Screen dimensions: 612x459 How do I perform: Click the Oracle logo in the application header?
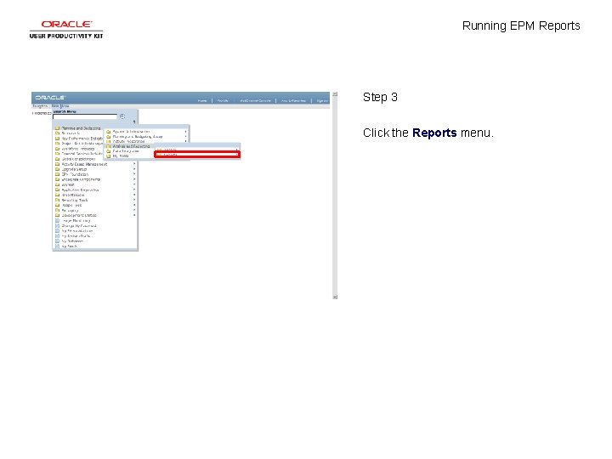pos(50,97)
